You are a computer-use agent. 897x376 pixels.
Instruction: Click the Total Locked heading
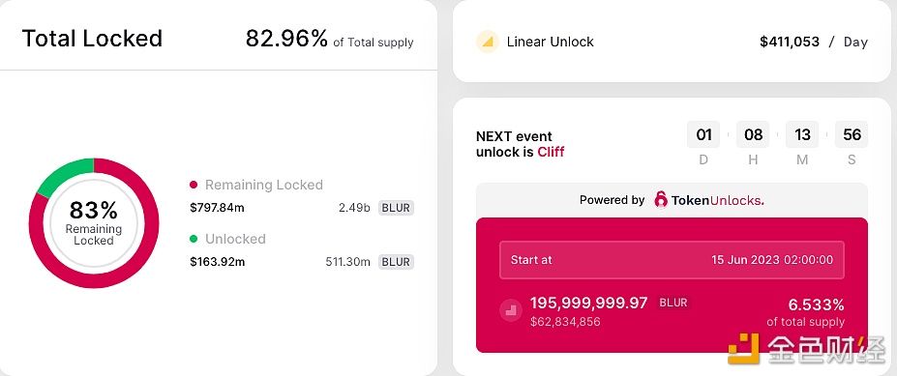pyautogui.click(x=92, y=39)
